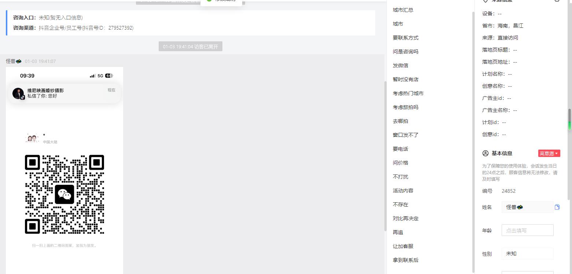Select quick reply 城市汇总
The image size is (572, 274).
click(x=403, y=10)
